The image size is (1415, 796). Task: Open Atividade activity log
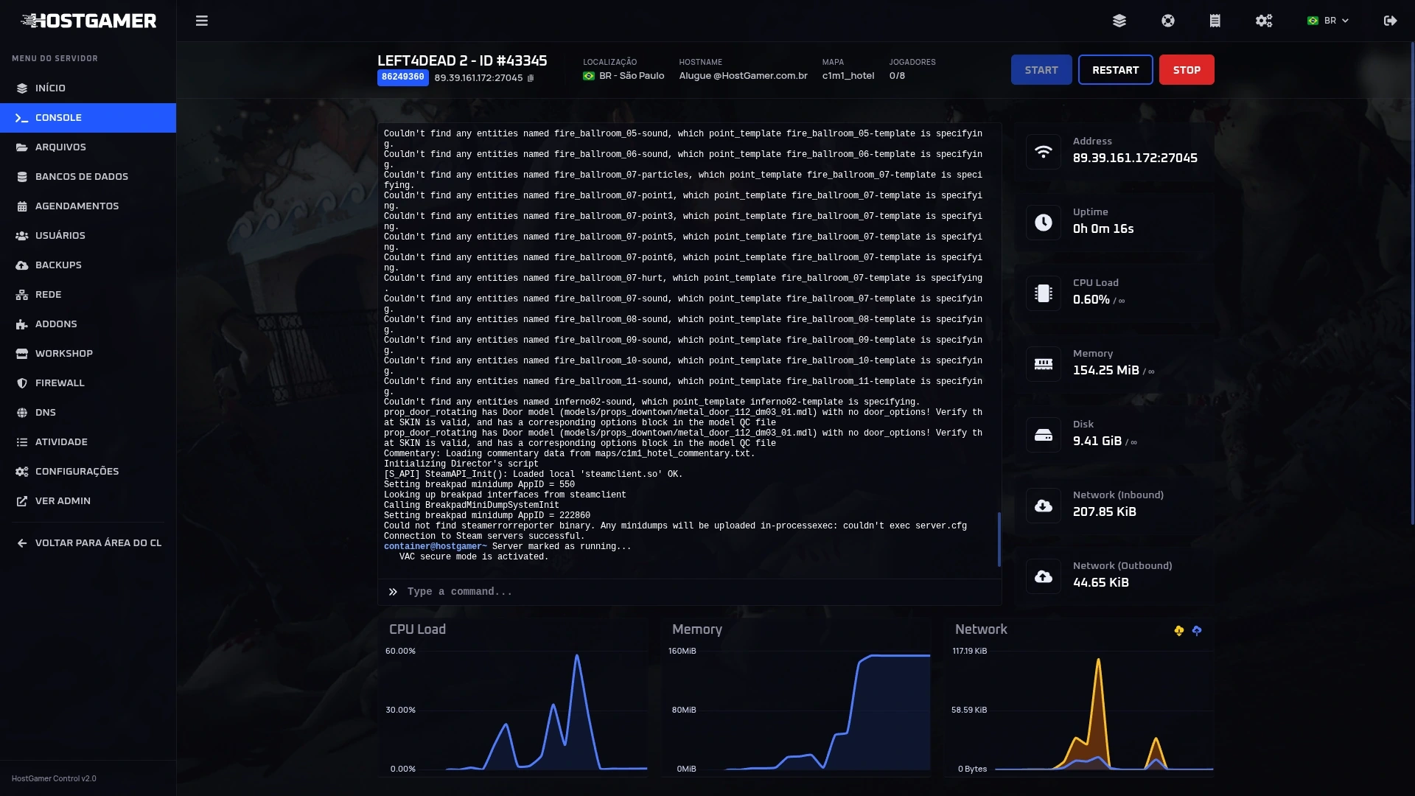click(x=88, y=442)
